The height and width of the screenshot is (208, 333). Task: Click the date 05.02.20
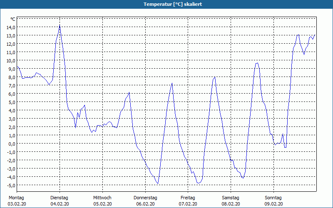pos(102,204)
